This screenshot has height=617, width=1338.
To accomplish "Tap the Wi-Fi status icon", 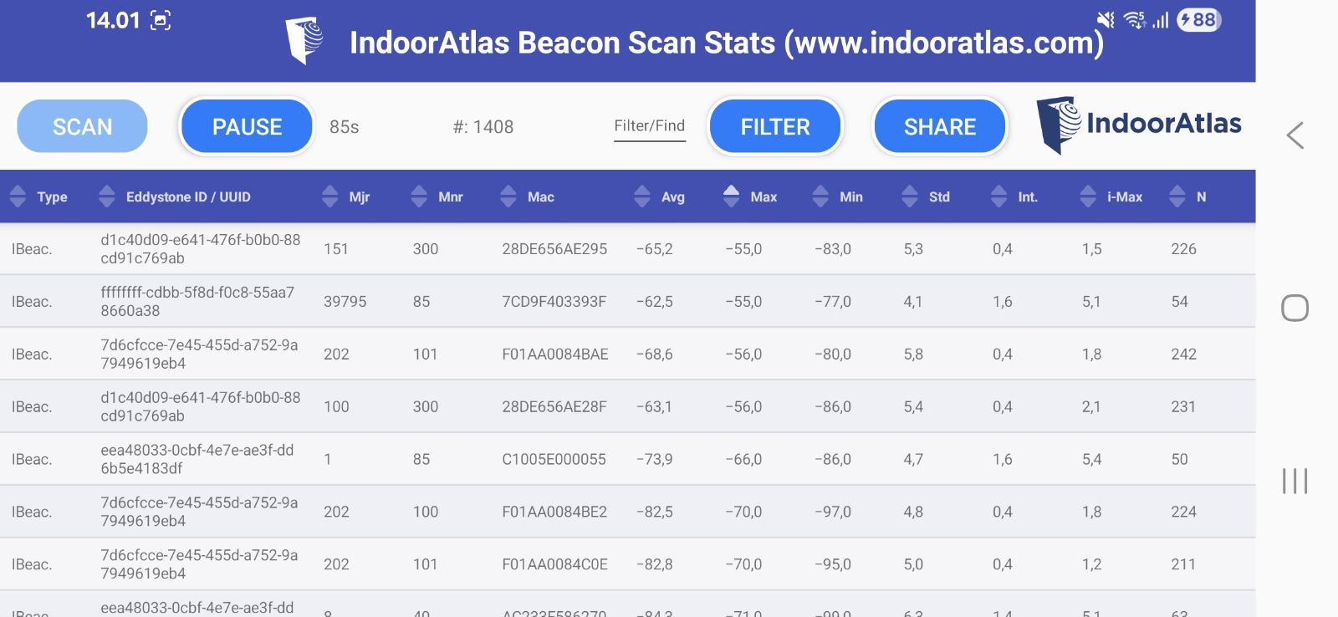I will coord(1134,20).
